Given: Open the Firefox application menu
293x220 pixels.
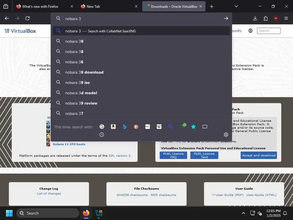Looking at the screenshot, I should coord(286,18).
